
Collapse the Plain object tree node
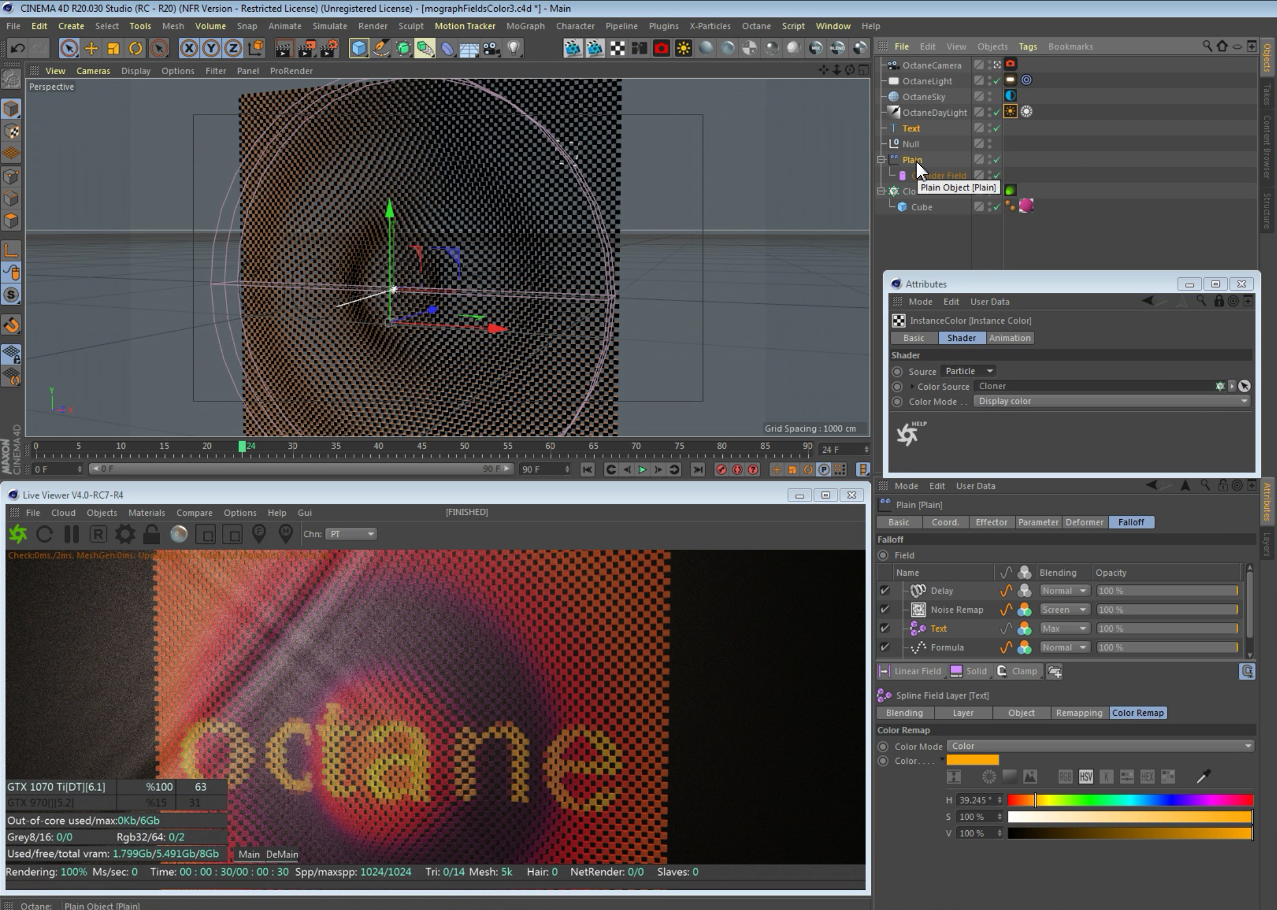881,160
